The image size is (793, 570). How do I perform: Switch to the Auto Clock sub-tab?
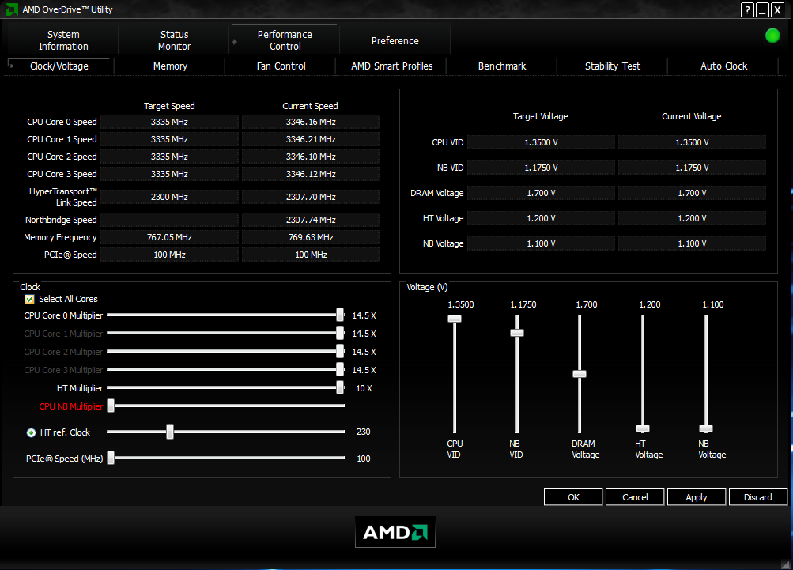coord(723,66)
